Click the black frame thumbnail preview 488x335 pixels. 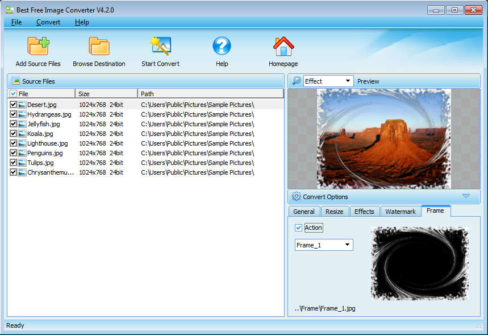[419, 263]
